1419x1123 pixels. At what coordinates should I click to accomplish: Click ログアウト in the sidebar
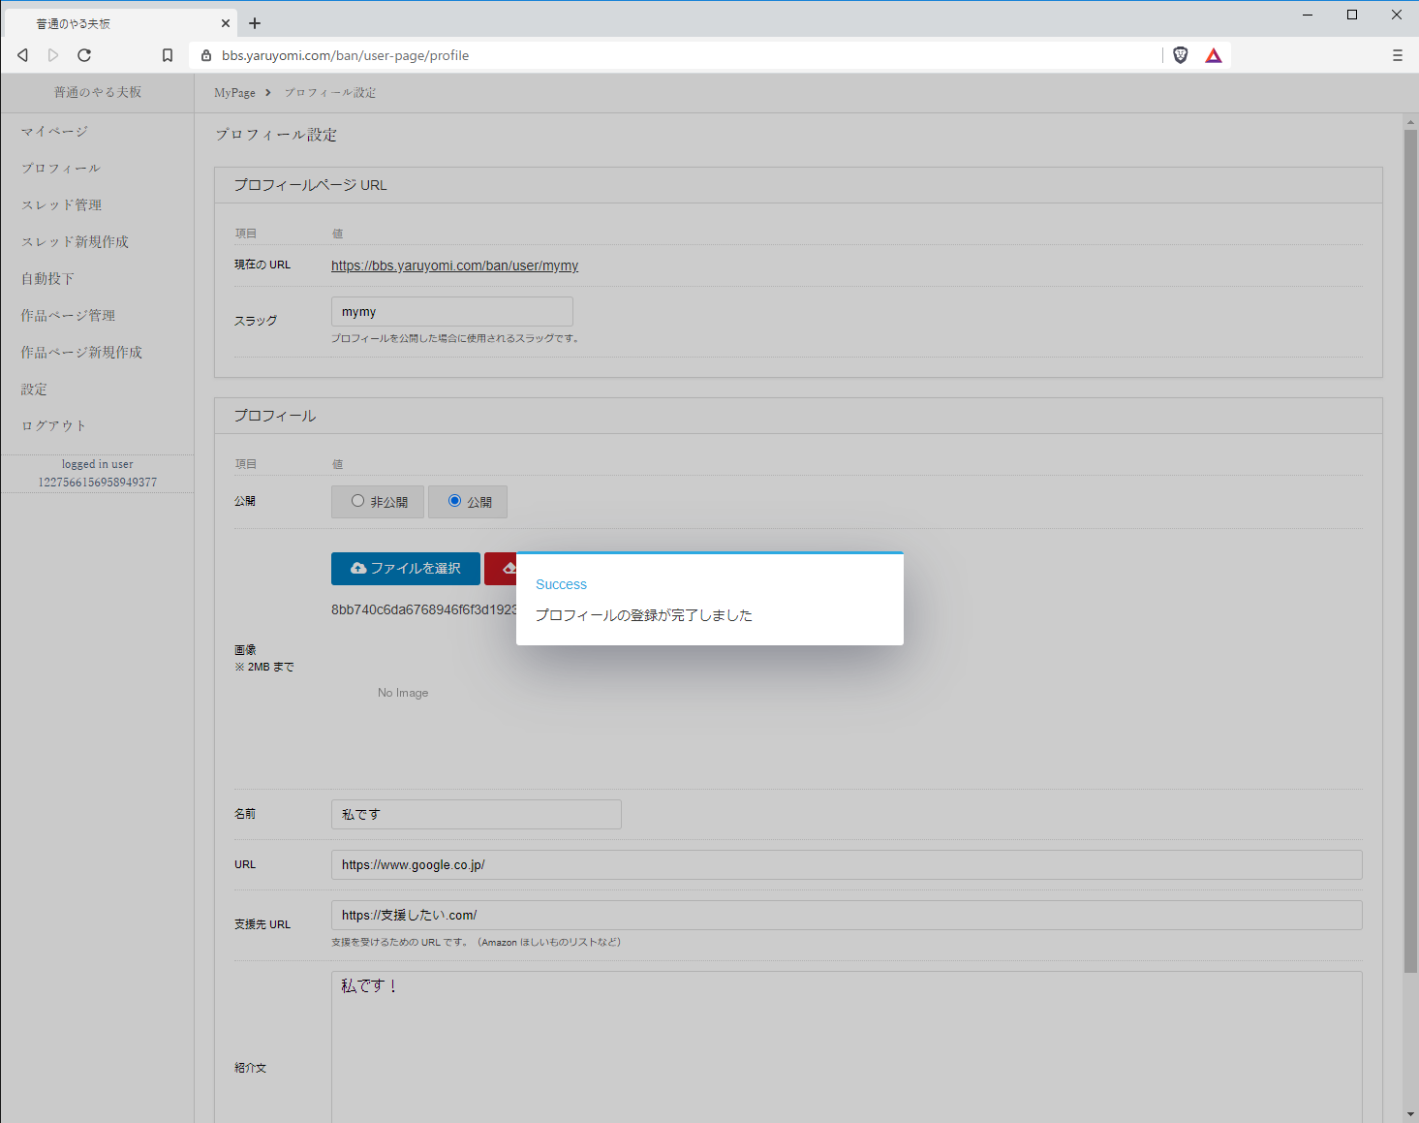(x=53, y=425)
